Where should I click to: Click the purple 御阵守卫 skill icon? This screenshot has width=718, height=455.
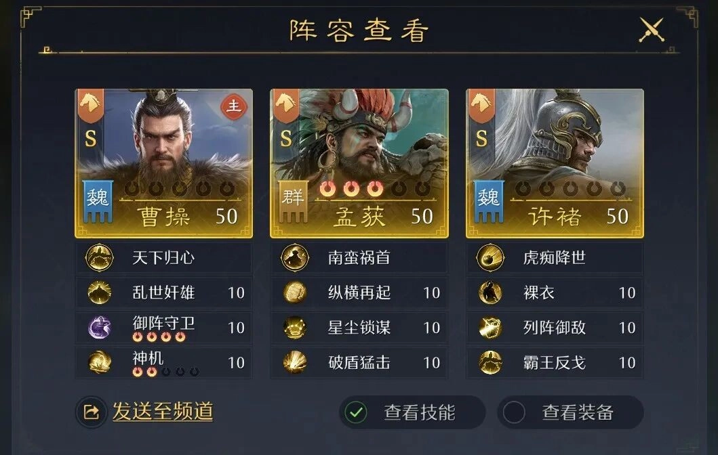click(100, 328)
